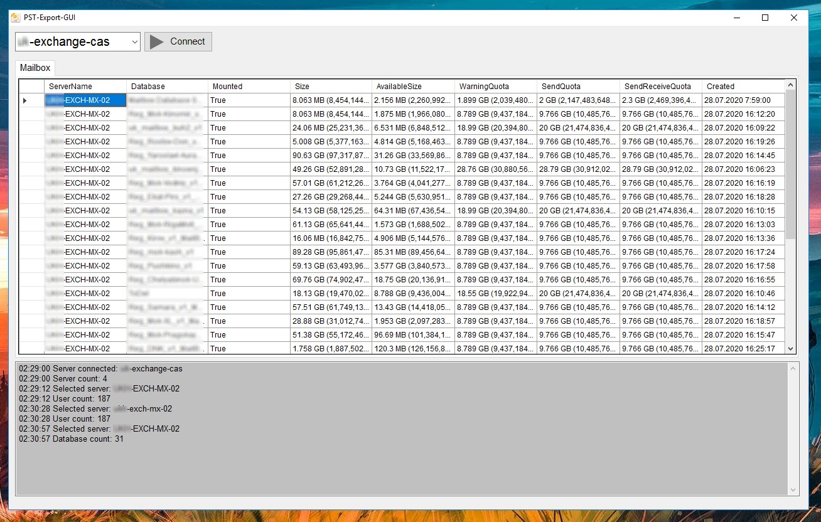Select the size cell 54.13 GB
Image resolution: width=821 pixels, height=522 pixels.
[x=331, y=211]
